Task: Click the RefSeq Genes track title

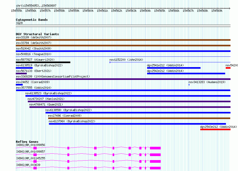Action: (27, 142)
